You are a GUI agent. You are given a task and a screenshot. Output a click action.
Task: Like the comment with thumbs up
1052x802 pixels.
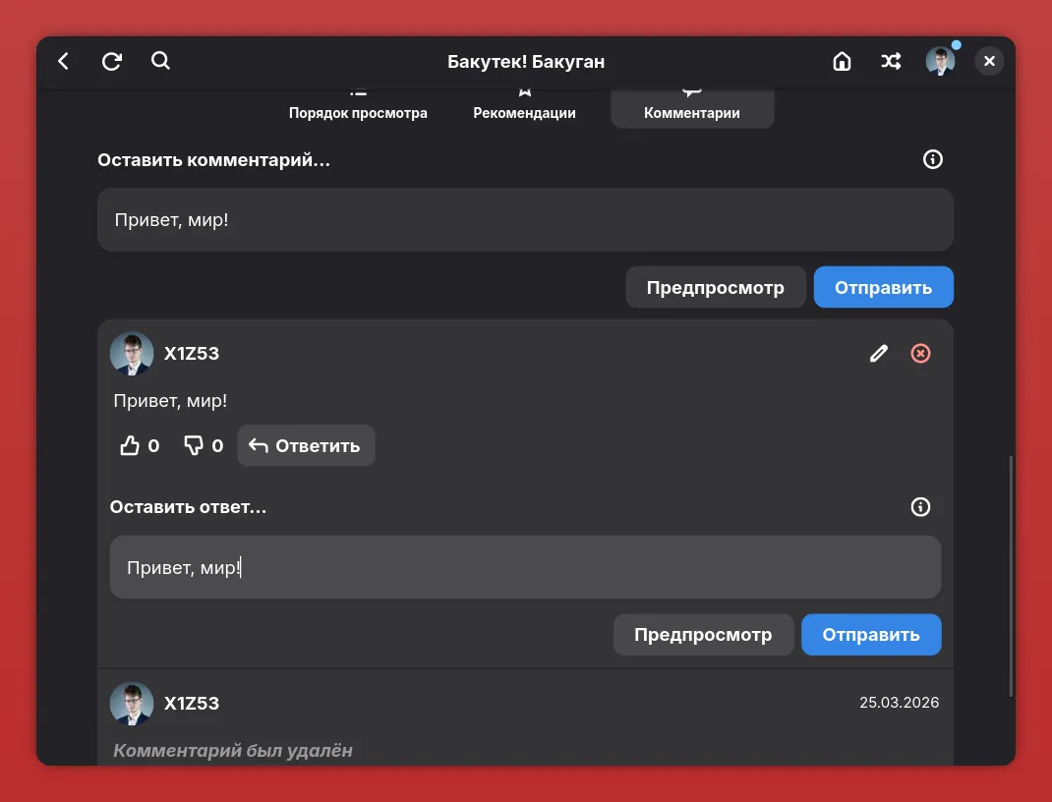tap(130, 446)
